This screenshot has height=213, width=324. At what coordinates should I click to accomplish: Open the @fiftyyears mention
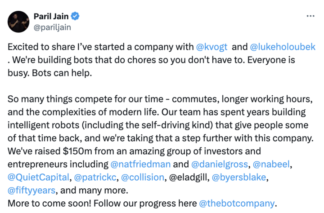(x=31, y=191)
